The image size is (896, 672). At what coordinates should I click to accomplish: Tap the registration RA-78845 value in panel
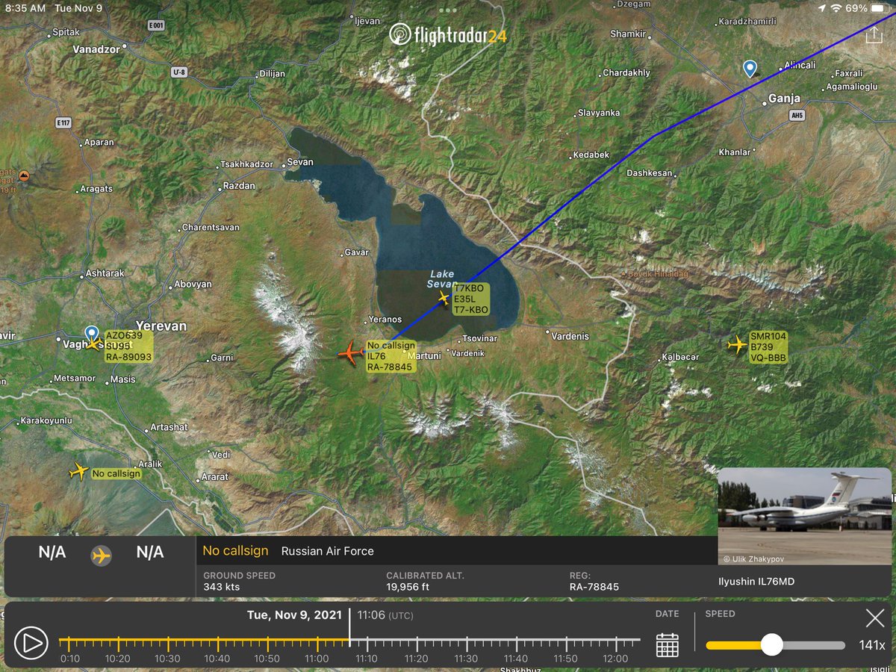coord(594,587)
